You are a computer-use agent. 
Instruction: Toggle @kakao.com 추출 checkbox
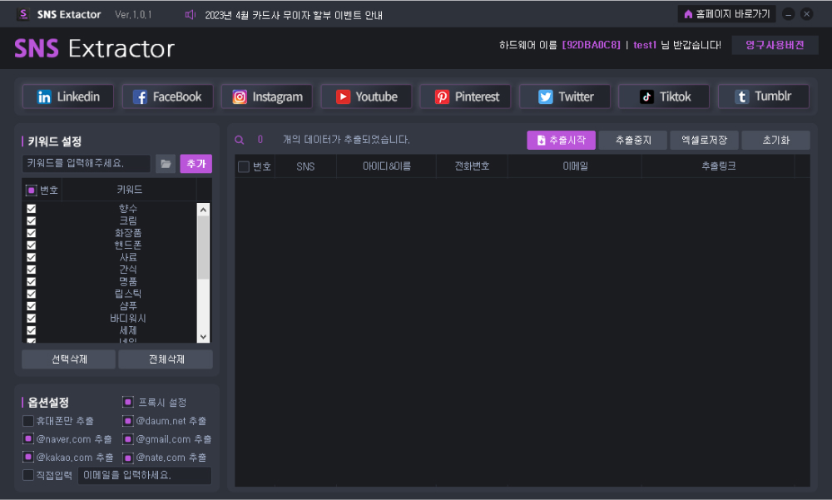28,457
